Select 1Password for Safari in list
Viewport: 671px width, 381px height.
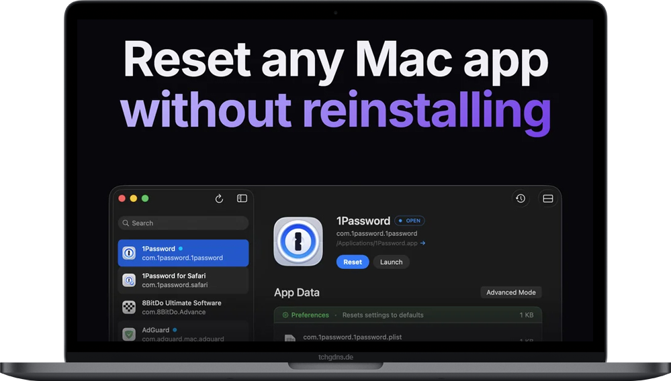(x=183, y=280)
